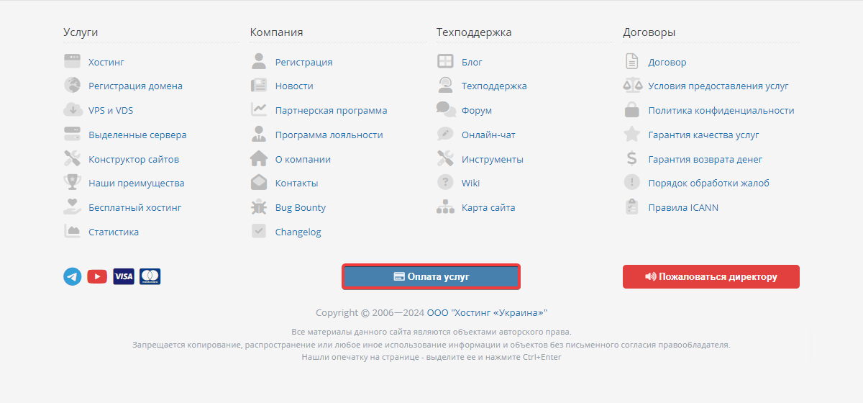Select the Mastercard payment icon
Screen dimensions: 863x403
point(150,276)
